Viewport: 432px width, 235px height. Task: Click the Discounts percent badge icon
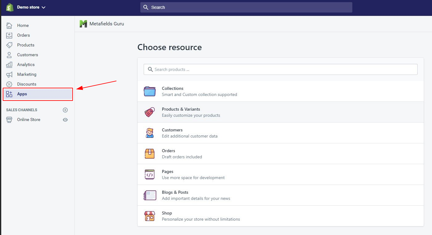click(9, 84)
